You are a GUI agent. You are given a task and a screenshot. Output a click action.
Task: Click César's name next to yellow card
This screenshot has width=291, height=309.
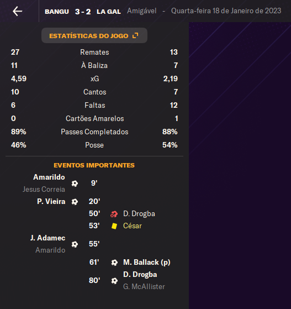[133, 226]
